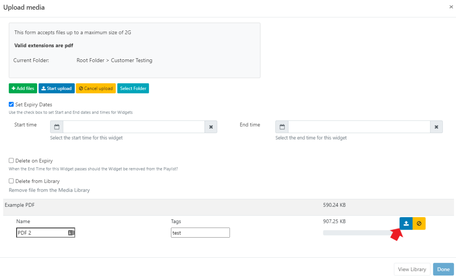Click the yellow cancel icon for PDF 2
The image size is (456, 277).
coord(419,223)
